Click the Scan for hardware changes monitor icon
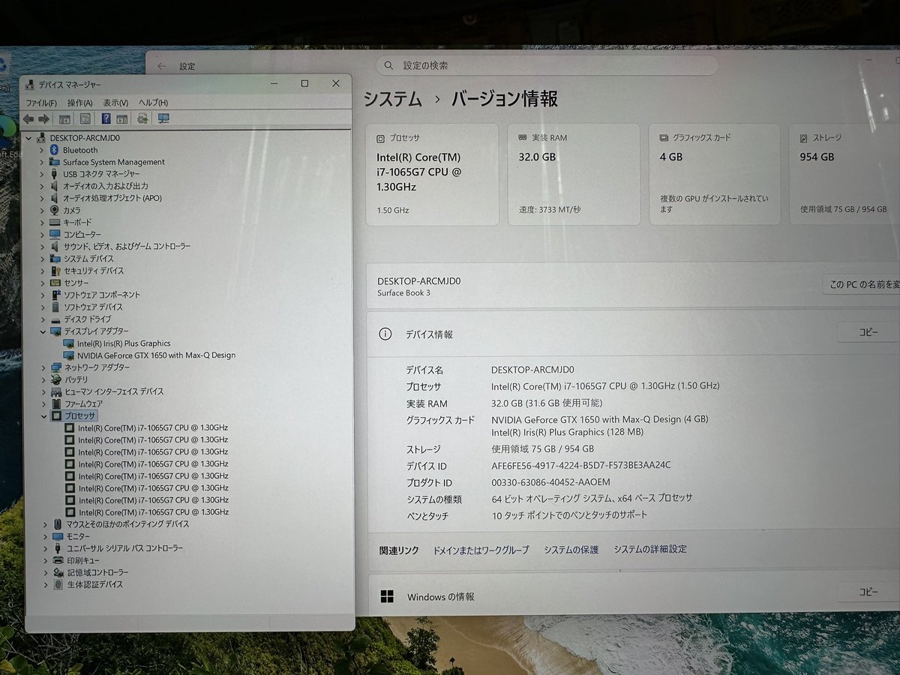The height and width of the screenshot is (675, 900). point(163,118)
